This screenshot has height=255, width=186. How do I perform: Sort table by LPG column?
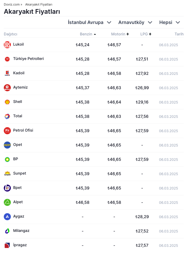146,34
